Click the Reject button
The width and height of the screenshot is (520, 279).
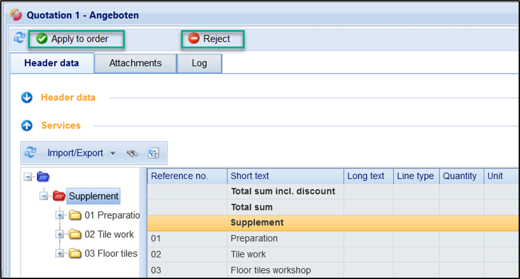213,39
